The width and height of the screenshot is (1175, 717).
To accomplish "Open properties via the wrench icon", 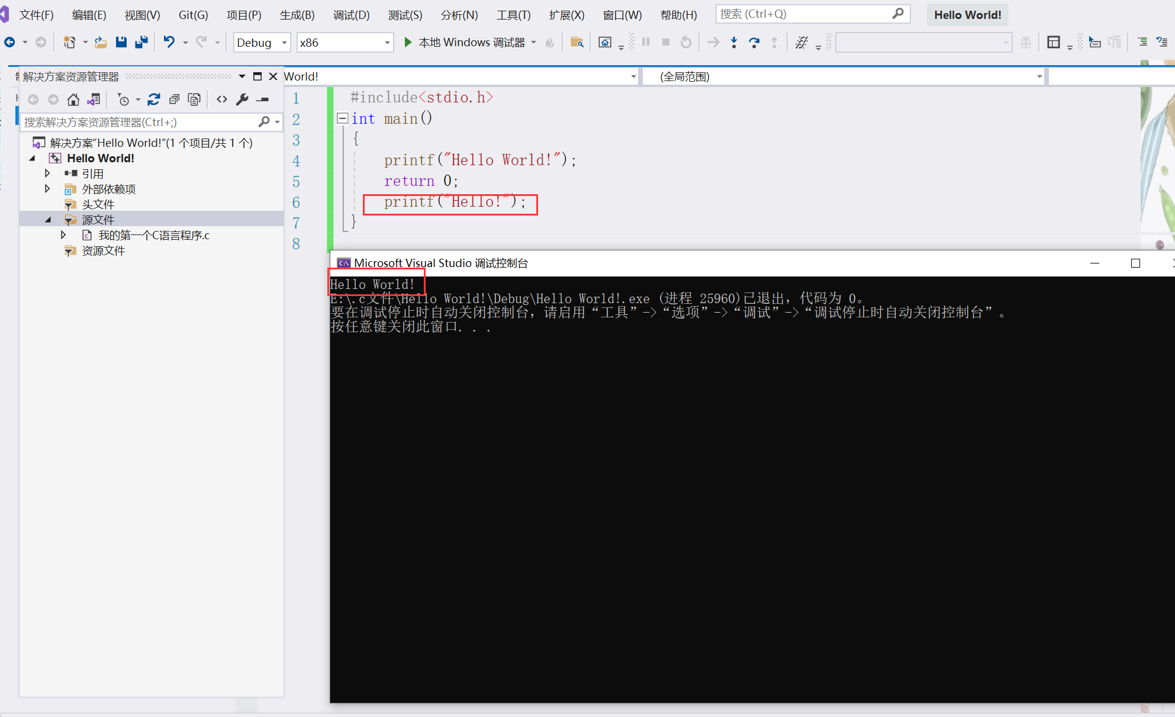I will (242, 99).
